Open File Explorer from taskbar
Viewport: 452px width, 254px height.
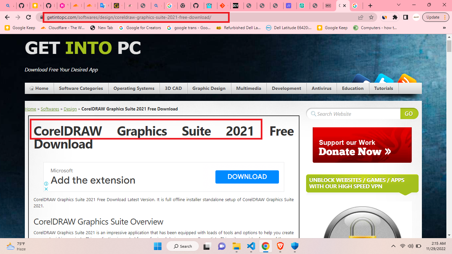pos(236,246)
